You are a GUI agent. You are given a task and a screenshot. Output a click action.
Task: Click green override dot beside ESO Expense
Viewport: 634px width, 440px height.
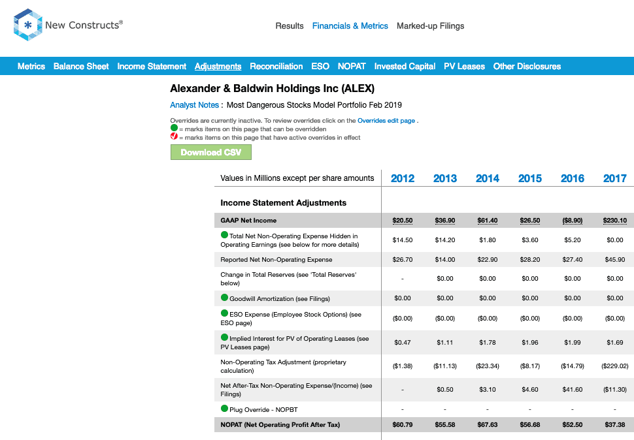coord(224,313)
